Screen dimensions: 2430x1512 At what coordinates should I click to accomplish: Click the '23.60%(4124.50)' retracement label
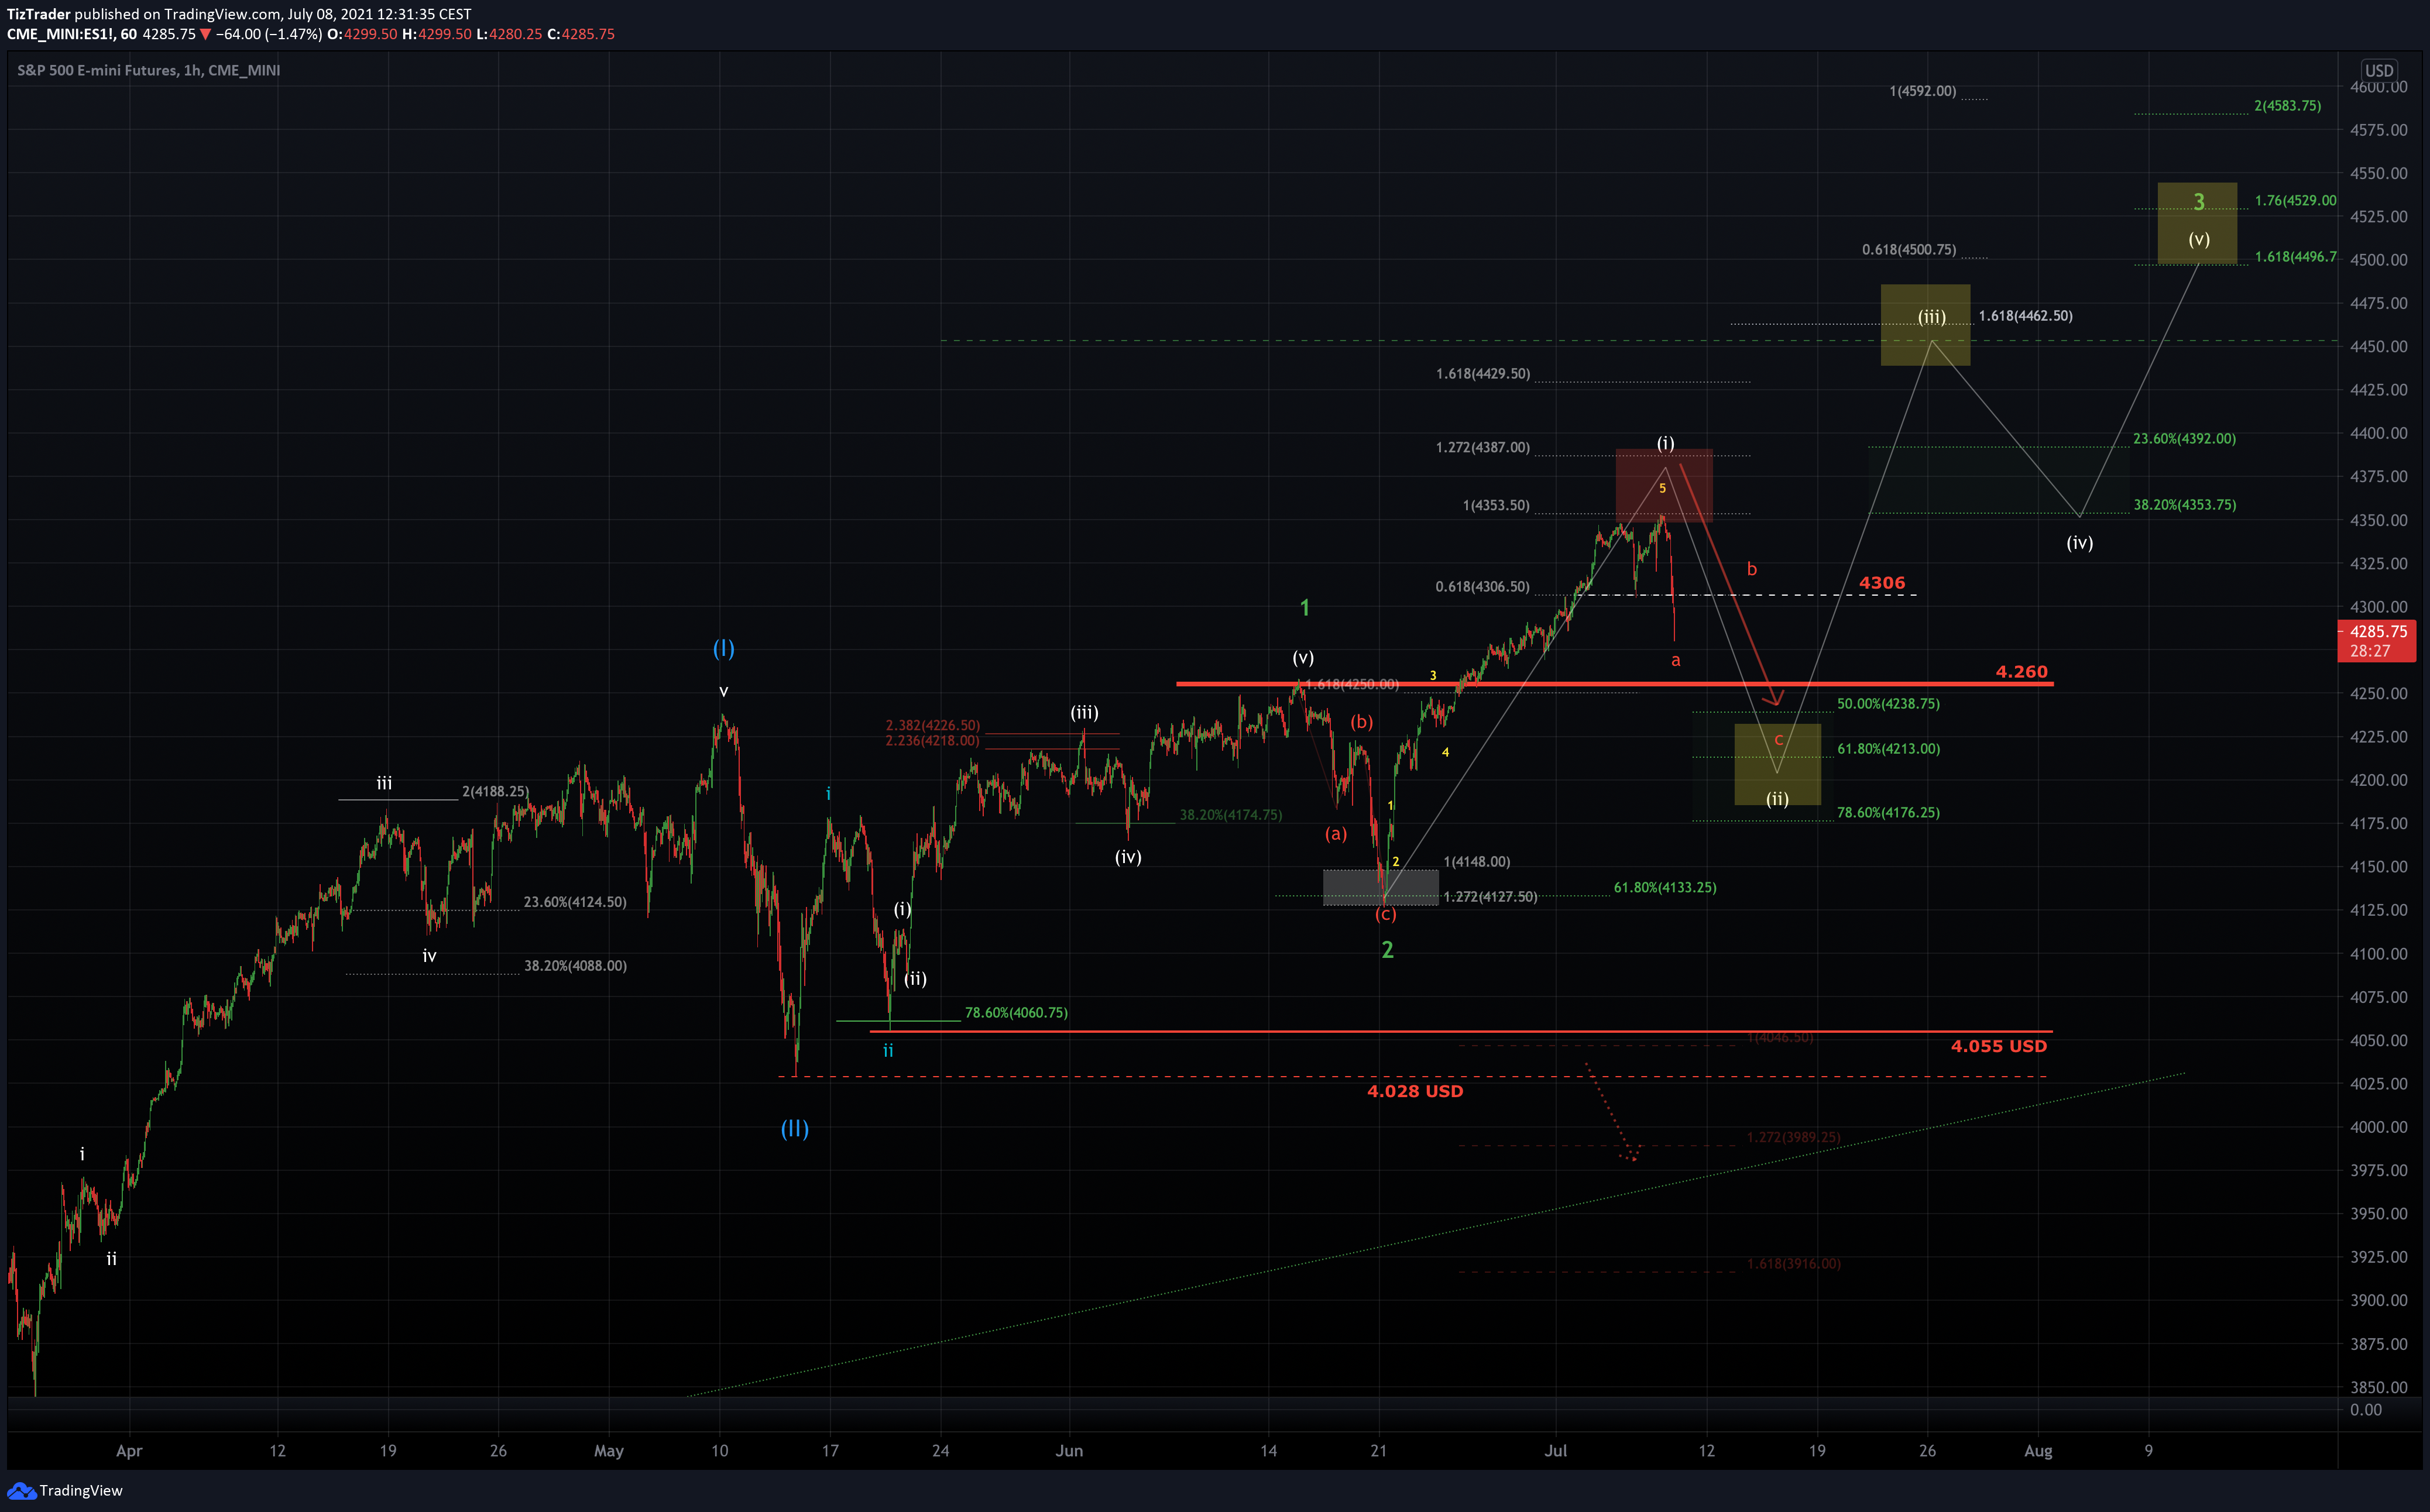point(575,902)
